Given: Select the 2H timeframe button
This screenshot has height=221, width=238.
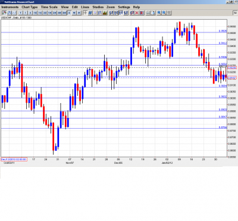Looking at the screenshot, I should [55, 13].
